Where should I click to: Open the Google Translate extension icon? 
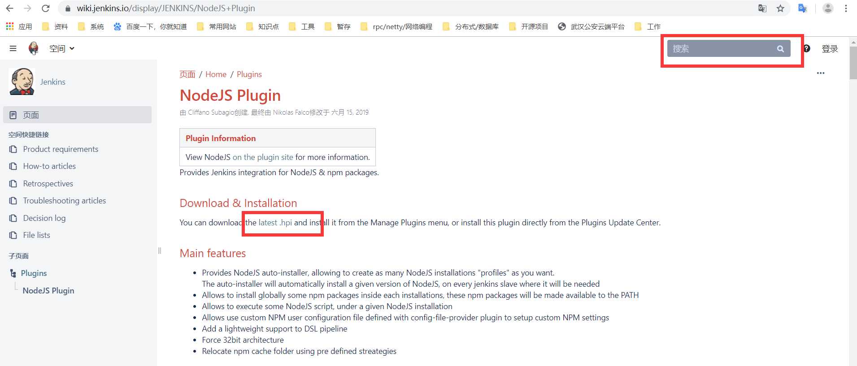click(802, 9)
